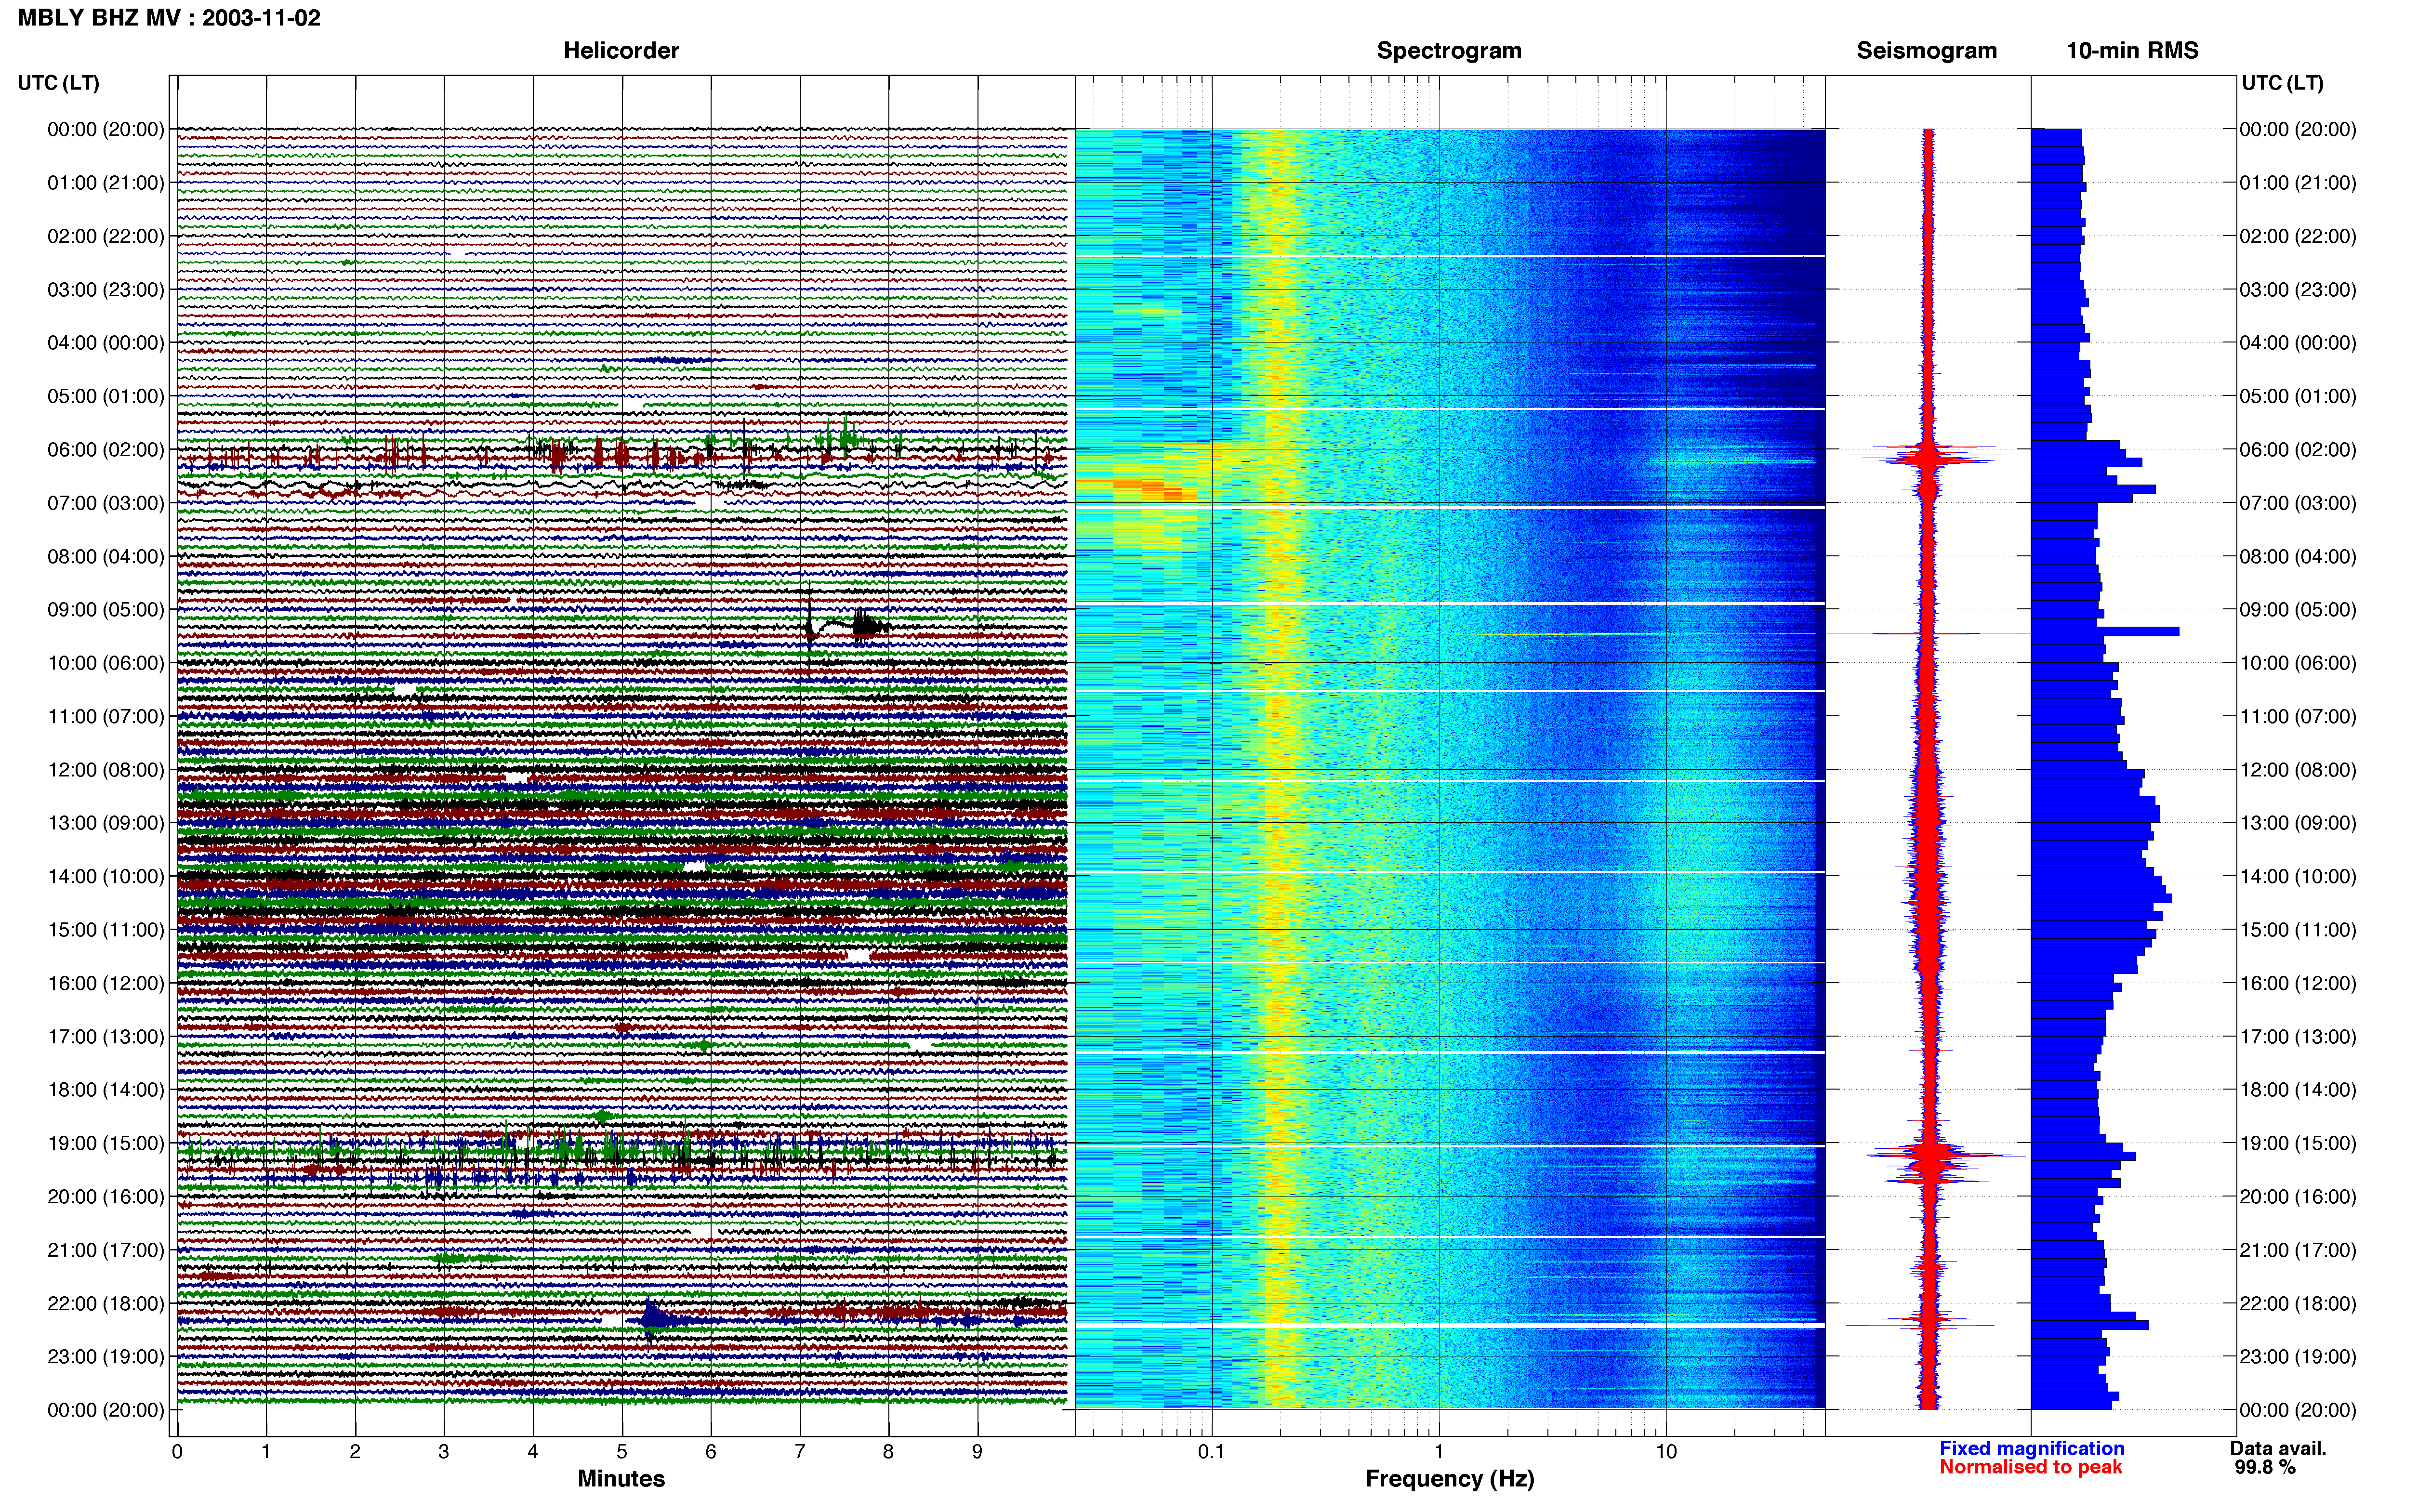Click the 'Normalised to peak' legend text
2418x1512 pixels.
point(2030,1467)
